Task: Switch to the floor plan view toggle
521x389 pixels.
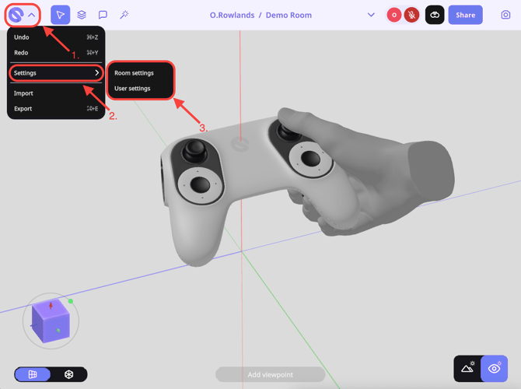Action: 33,374
